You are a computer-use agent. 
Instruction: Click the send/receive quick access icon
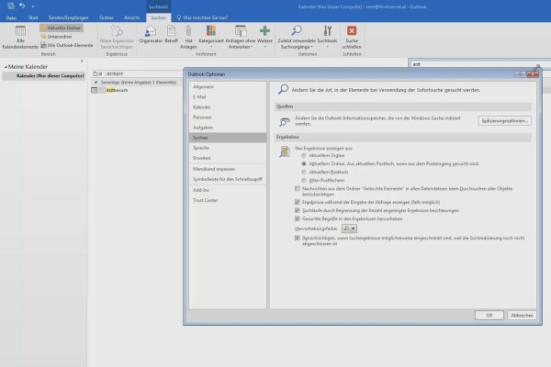10,6
